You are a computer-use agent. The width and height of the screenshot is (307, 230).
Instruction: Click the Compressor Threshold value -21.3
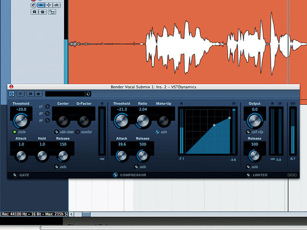tap(122, 109)
